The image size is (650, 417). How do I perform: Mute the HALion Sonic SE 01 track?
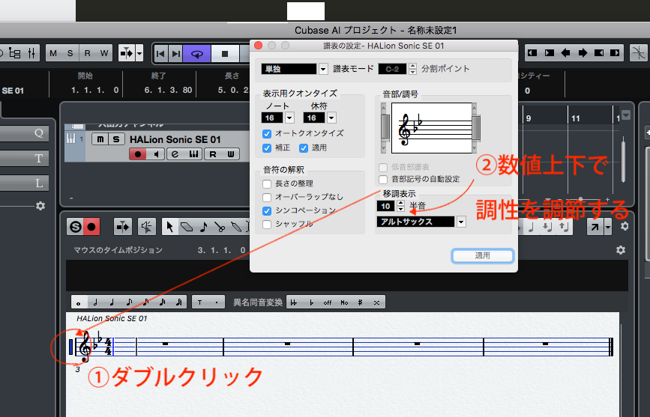tap(100, 139)
